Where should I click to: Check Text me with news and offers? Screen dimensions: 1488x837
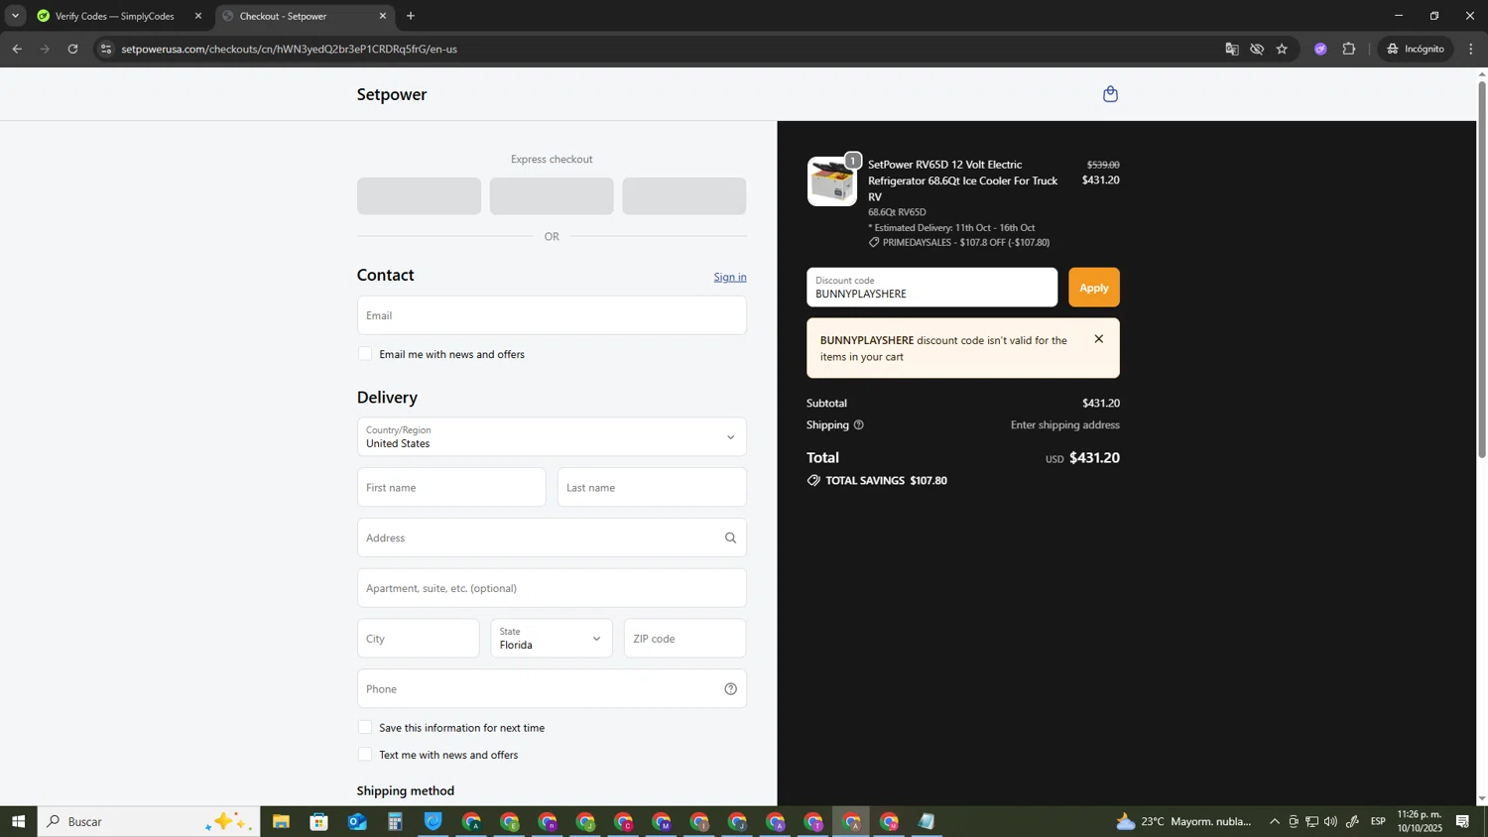[365, 755]
